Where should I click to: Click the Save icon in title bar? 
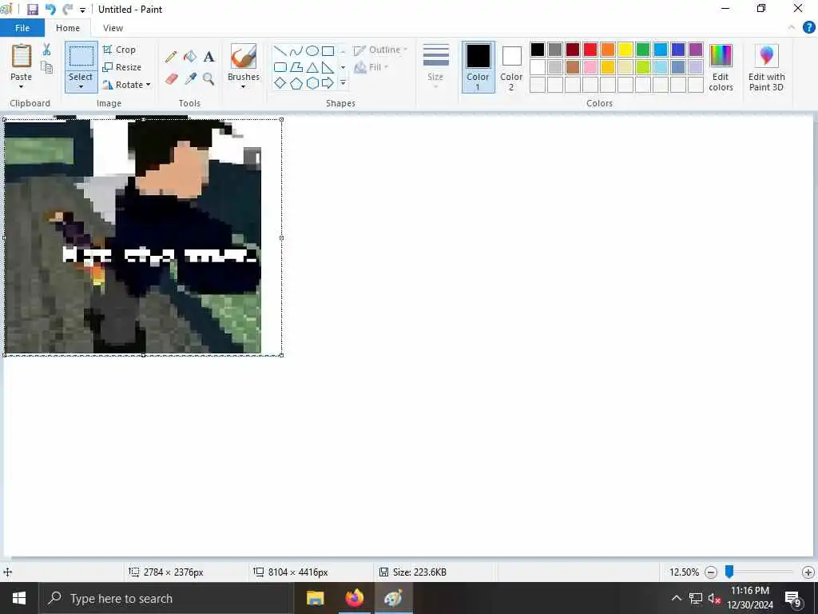pos(32,10)
